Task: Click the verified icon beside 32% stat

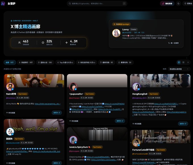Action: point(43,42)
